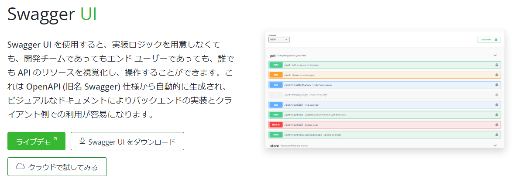Click the 'pet' section title in the preview
Screen dimensions: 515x180
pos(273,55)
